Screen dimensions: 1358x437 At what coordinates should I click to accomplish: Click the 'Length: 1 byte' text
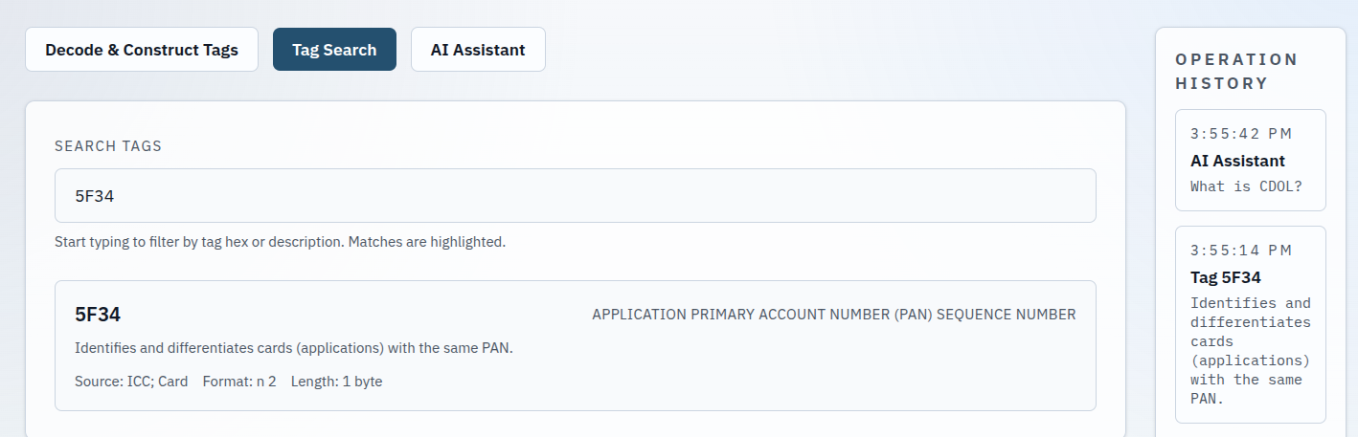click(x=336, y=382)
